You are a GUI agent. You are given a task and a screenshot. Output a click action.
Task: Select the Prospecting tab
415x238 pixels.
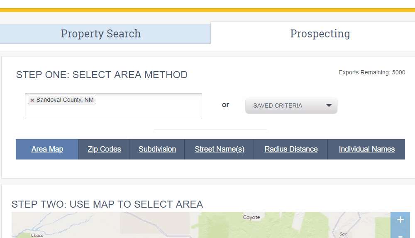click(x=320, y=34)
